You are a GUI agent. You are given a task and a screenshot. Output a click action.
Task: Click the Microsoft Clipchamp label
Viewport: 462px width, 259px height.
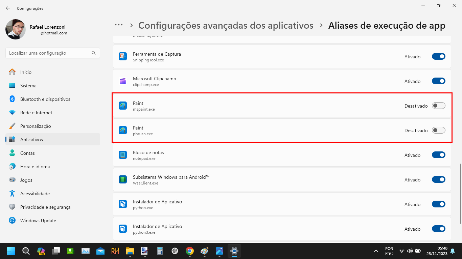point(155,79)
